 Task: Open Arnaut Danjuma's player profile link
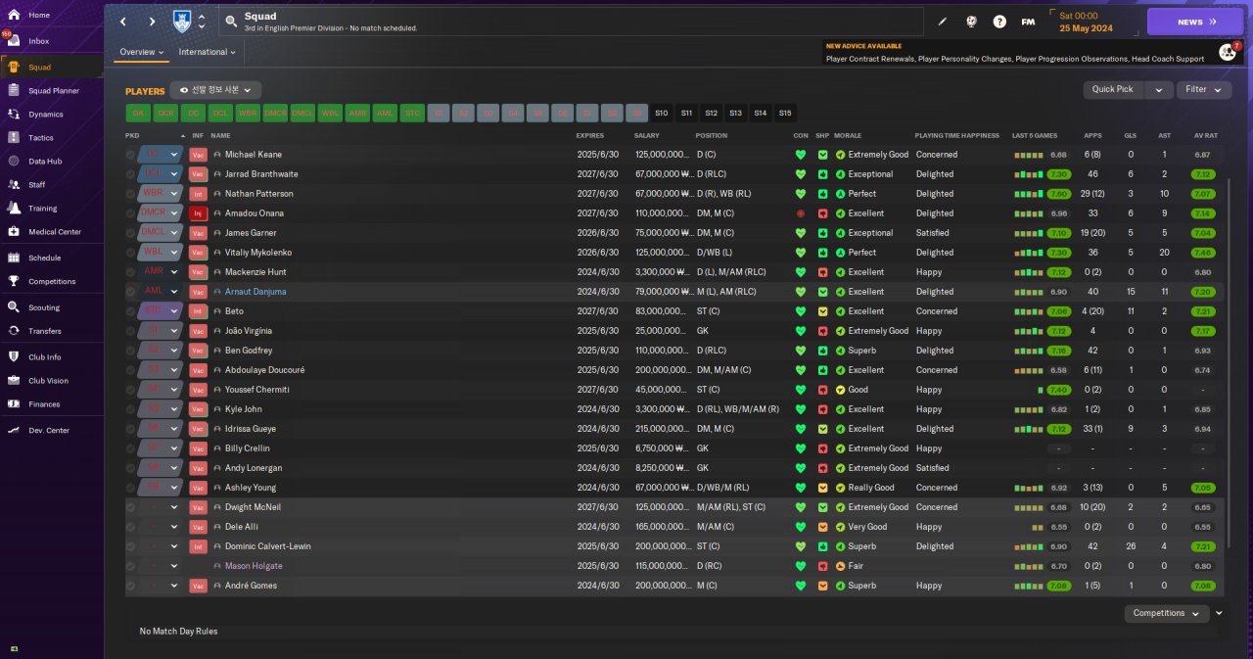click(255, 292)
